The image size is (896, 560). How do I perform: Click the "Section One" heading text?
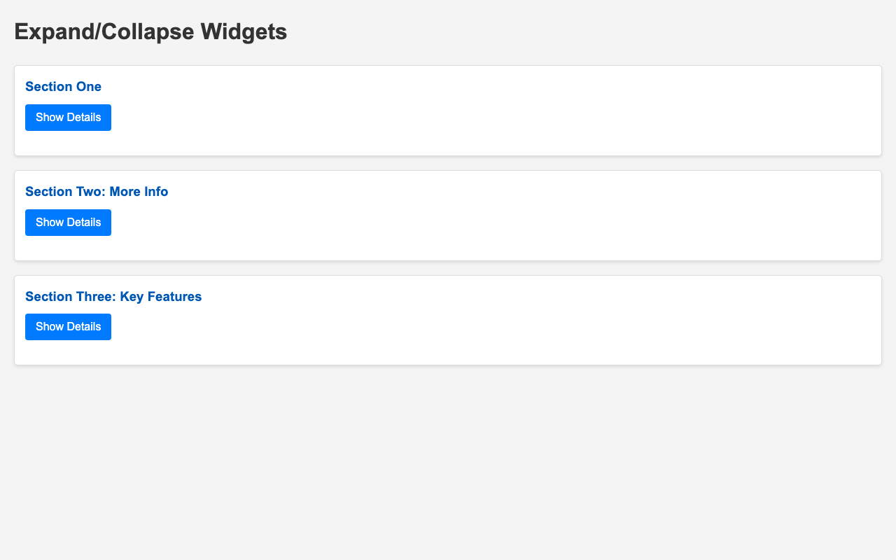click(64, 87)
